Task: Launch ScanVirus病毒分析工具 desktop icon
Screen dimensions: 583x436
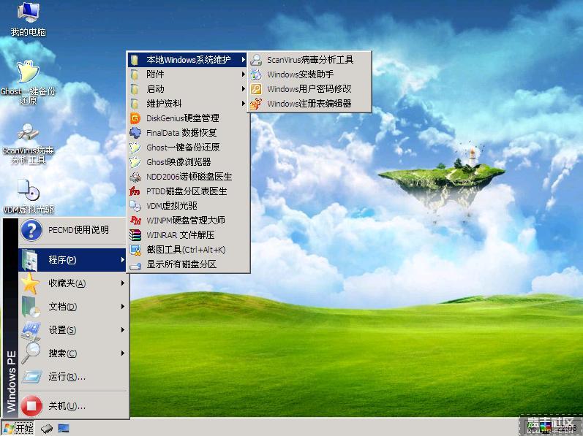Action: click(x=28, y=133)
